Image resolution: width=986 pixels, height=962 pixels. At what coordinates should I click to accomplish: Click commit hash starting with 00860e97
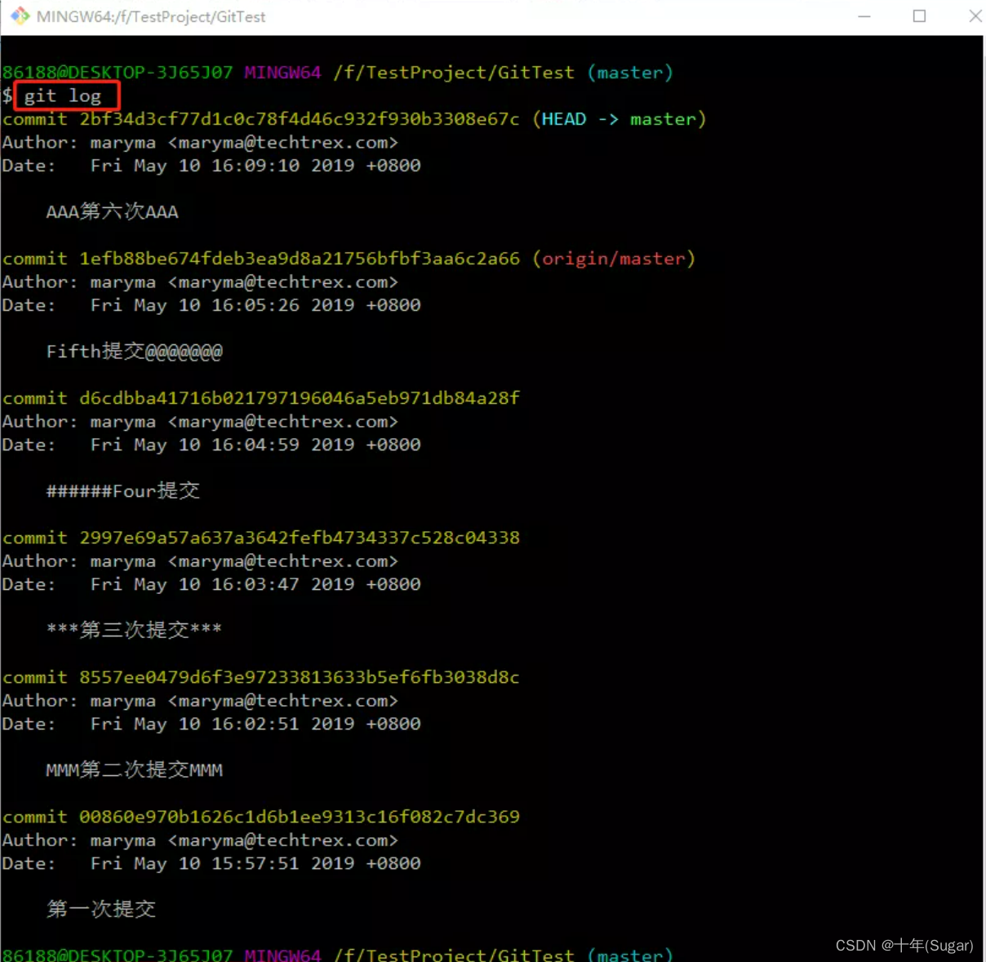(299, 817)
